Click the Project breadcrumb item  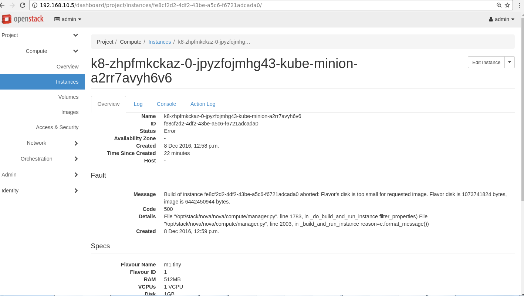tap(105, 42)
